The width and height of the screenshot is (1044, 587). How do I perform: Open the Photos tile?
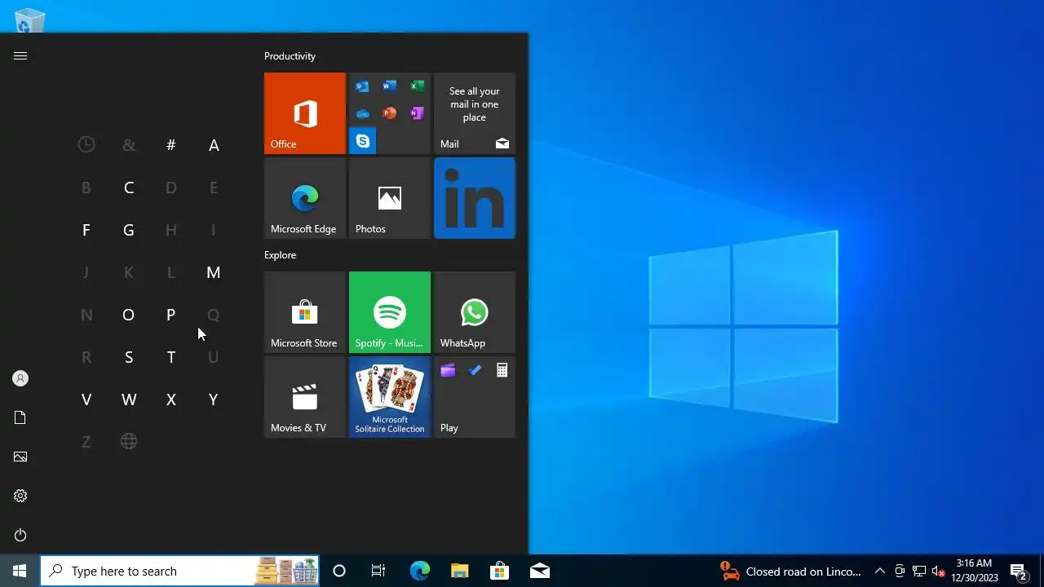coord(390,198)
